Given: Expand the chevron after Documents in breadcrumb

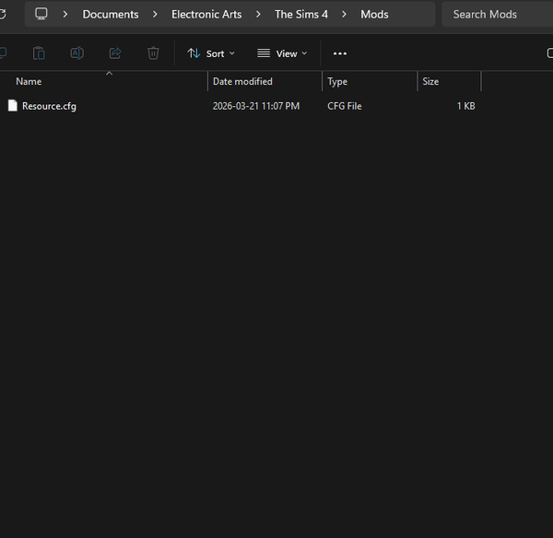Looking at the screenshot, I should 155,15.
